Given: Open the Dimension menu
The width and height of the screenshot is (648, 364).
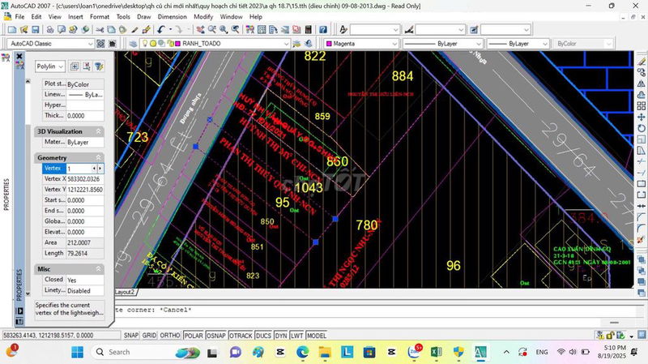Looking at the screenshot, I should click(172, 16).
